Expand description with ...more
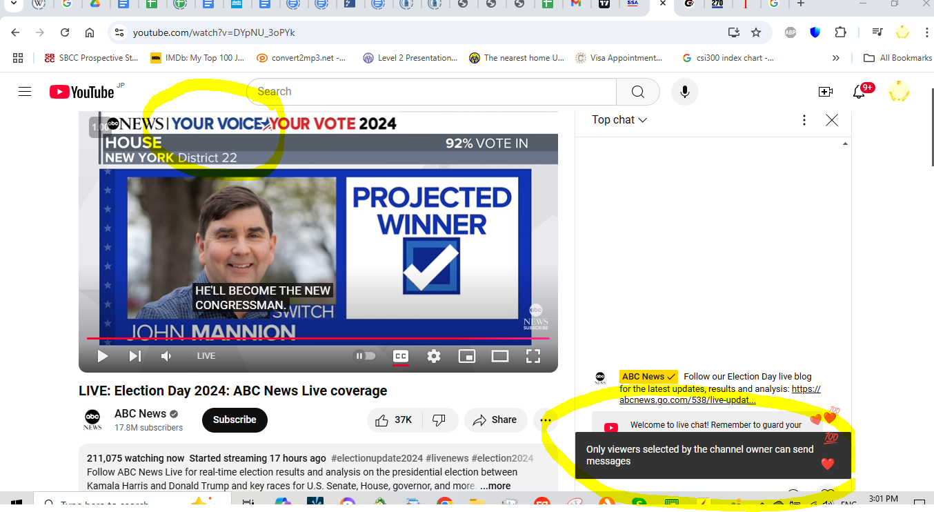Screen dimensions: 934x512 pyautogui.click(x=495, y=486)
